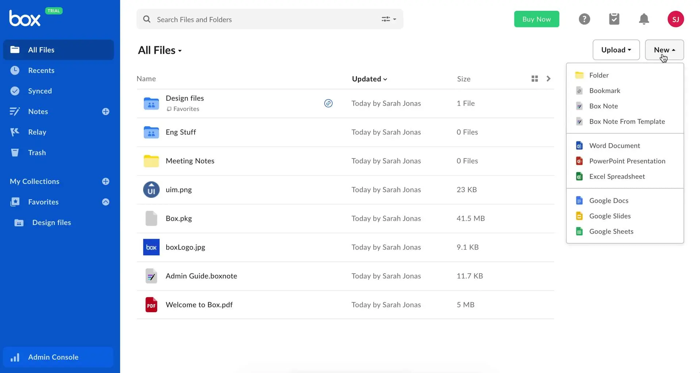
Task: Click the Buy Now button
Action: tap(536, 19)
